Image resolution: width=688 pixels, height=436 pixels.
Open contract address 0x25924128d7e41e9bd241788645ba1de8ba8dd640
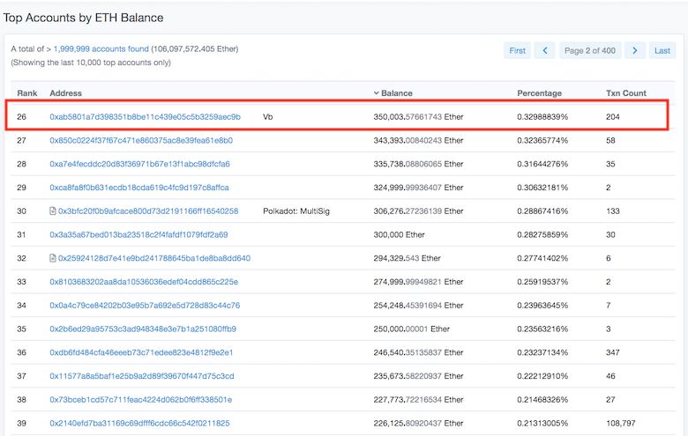[x=154, y=258]
